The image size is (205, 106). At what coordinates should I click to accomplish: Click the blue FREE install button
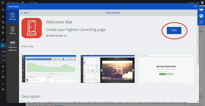click(x=174, y=30)
